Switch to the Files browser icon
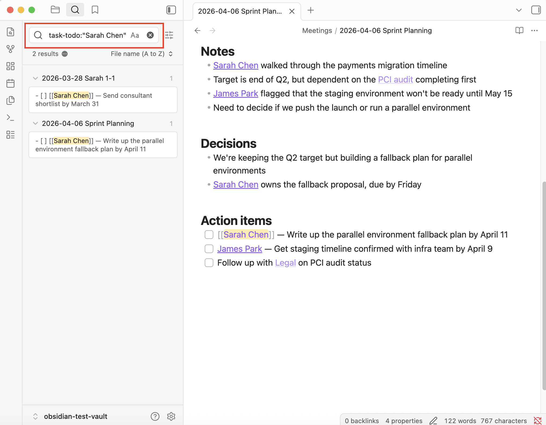This screenshot has width=546, height=425. pyautogui.click(x=55, y=10)
